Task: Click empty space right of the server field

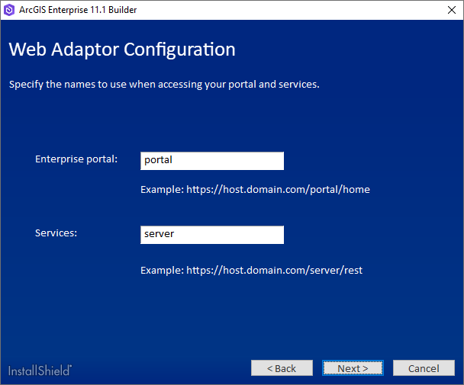Action: click(366, 235)
